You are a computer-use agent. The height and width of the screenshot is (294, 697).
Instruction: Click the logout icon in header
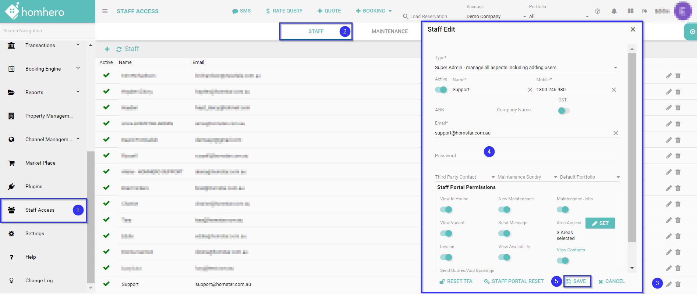coord(645,11)
